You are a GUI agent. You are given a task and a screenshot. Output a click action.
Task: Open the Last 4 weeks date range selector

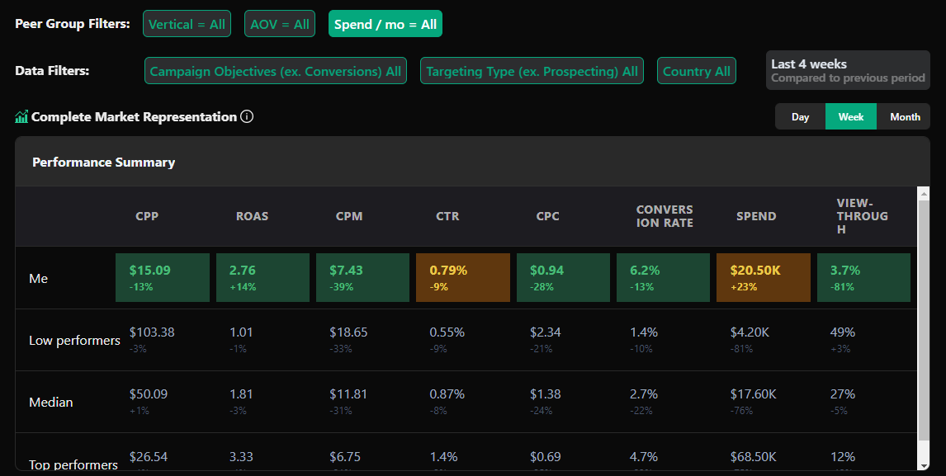click(x=848, y=70)
